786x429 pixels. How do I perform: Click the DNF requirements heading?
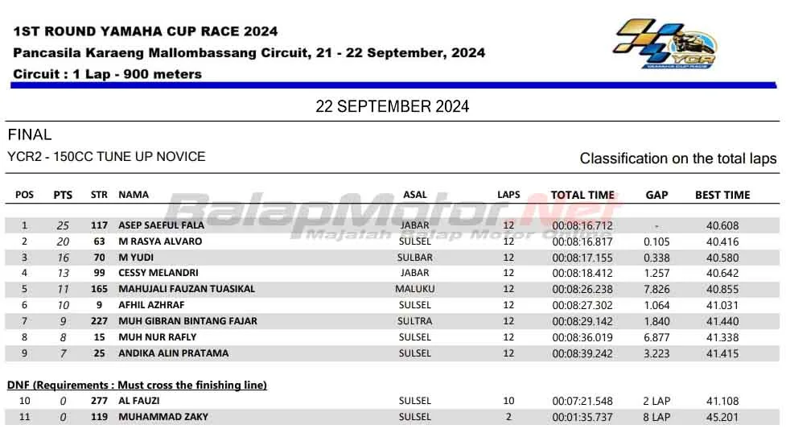pyautogui.click(x=137, y=385)
